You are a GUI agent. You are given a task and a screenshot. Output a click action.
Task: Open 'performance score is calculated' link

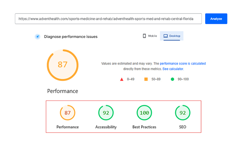[x=183, y=64]
